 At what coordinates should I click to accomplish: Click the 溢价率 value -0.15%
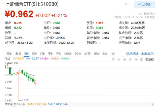pos(61,38)
